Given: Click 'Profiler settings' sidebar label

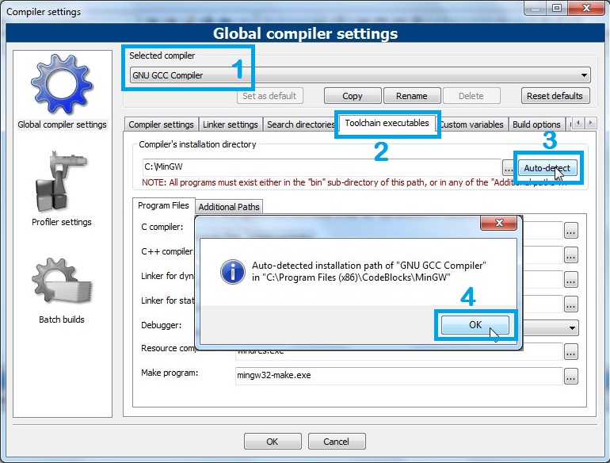Looking at the screenshot, I should click(x=62, y=222).
